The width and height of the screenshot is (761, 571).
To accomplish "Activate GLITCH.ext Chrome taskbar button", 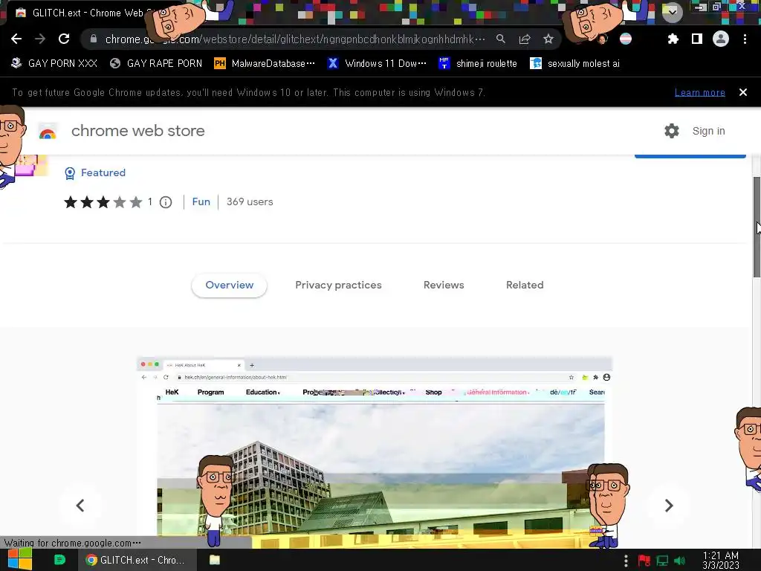I will pyautogui.click(x=137, y=560).
